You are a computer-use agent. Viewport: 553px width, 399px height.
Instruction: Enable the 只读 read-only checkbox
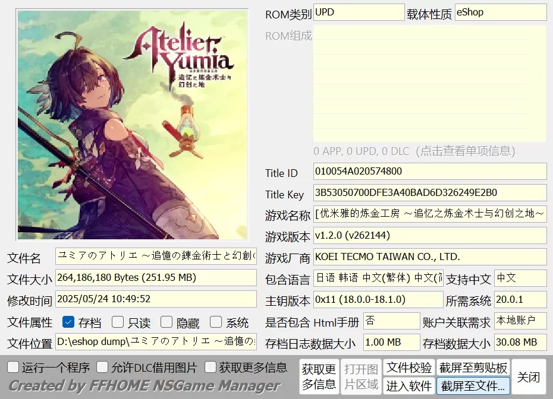coord(118,322)
